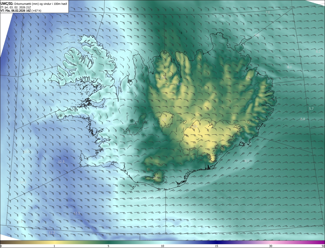Click the 7.0 value label on the map
The width and height of the screenshot is (325, 248).
coord(268,12)
